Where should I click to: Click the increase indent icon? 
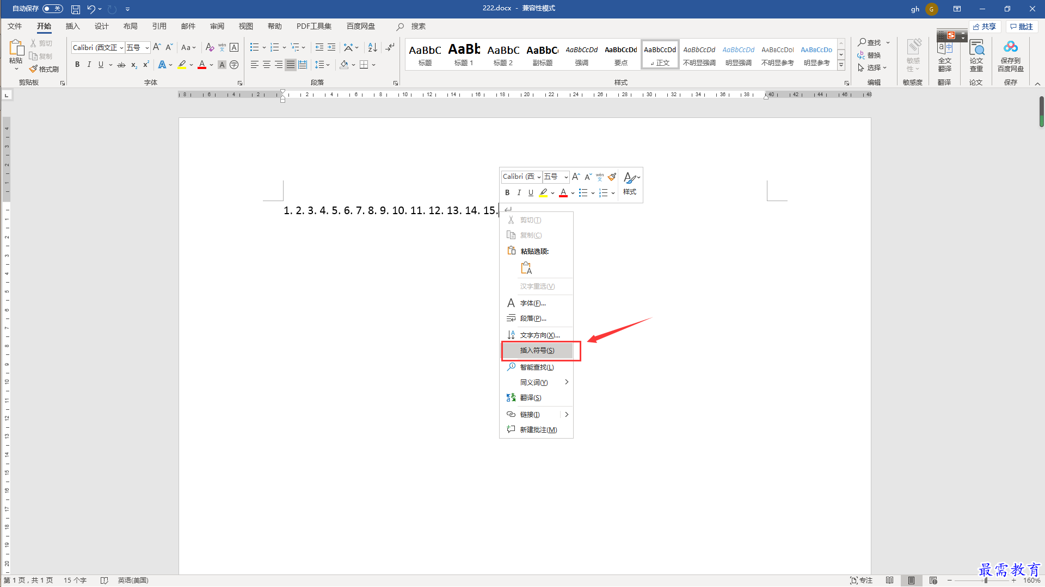(x=331, y=48)
